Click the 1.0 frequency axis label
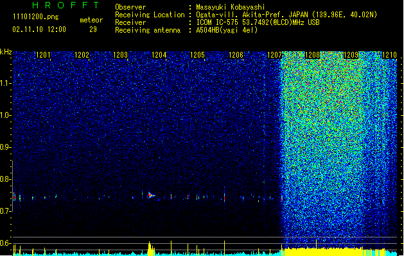Viewport: 404px width, 256px height. pyautogui.click(x=6, y=115)
